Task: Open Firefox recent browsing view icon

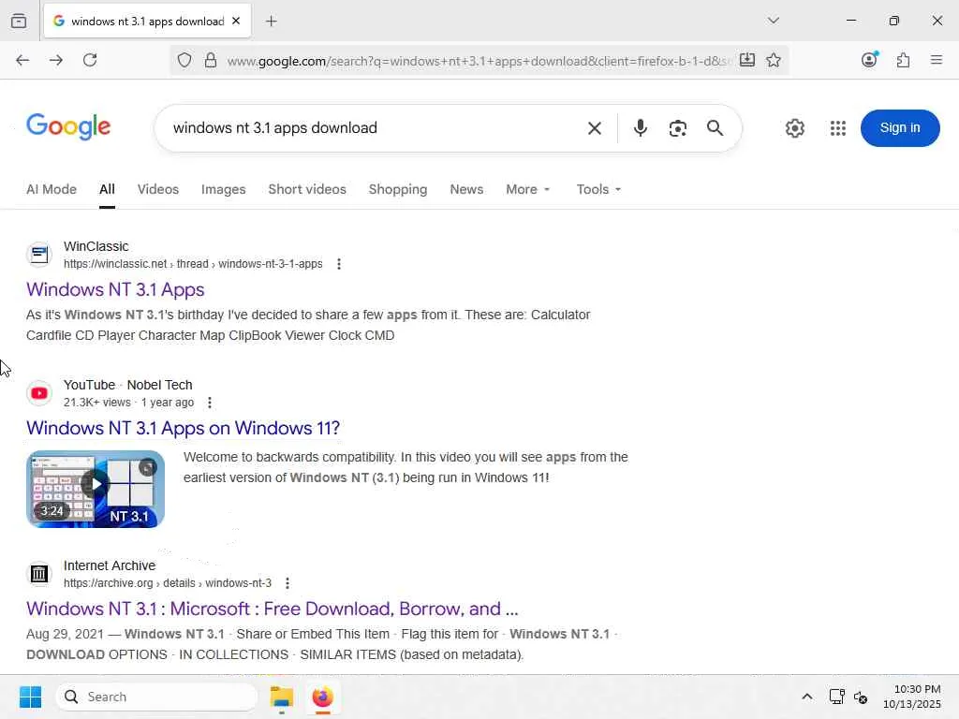Action: [x=19, y=21]
